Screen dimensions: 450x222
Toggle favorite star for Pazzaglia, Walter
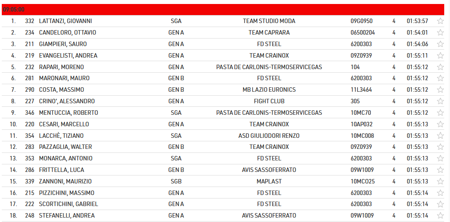pos(440,147)
